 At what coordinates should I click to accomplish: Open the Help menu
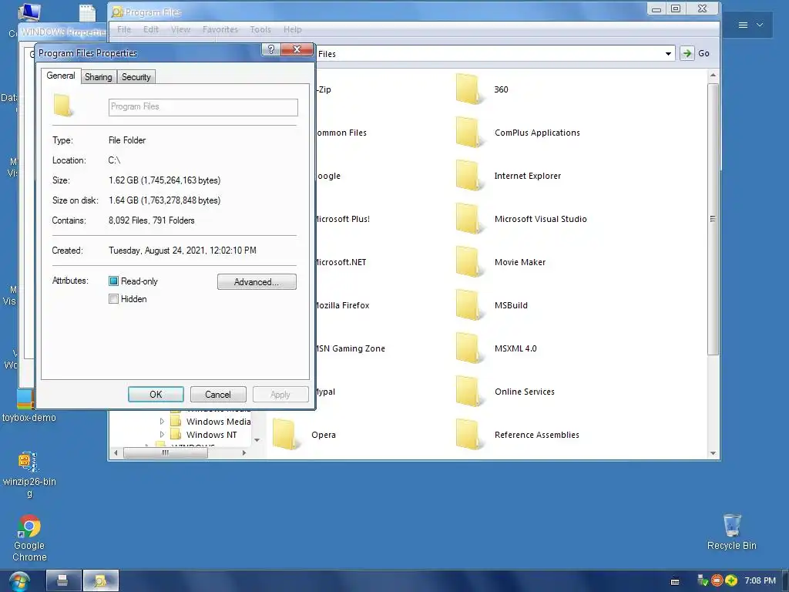(x=292, y=30)
